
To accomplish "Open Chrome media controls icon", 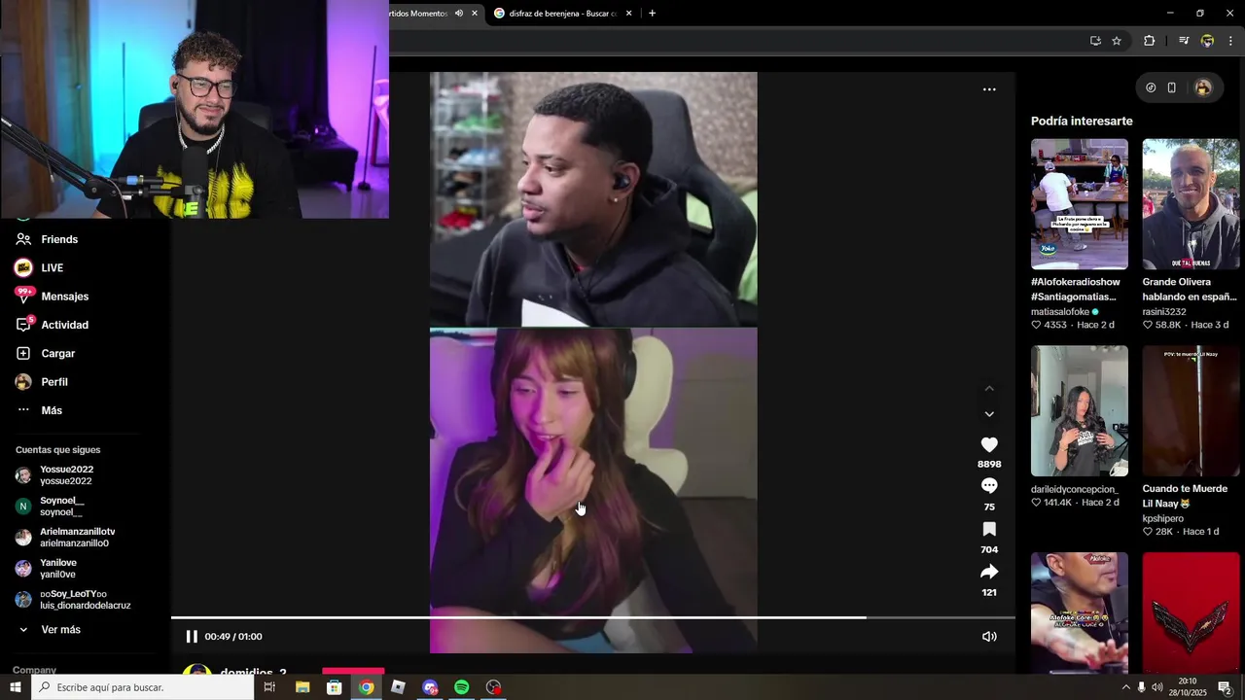I will (1184, 41).
